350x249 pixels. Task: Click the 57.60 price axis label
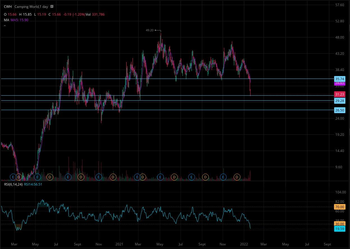tap(340, 5)
